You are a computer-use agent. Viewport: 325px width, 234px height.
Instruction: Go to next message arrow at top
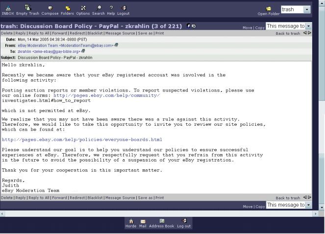point(309,33)
